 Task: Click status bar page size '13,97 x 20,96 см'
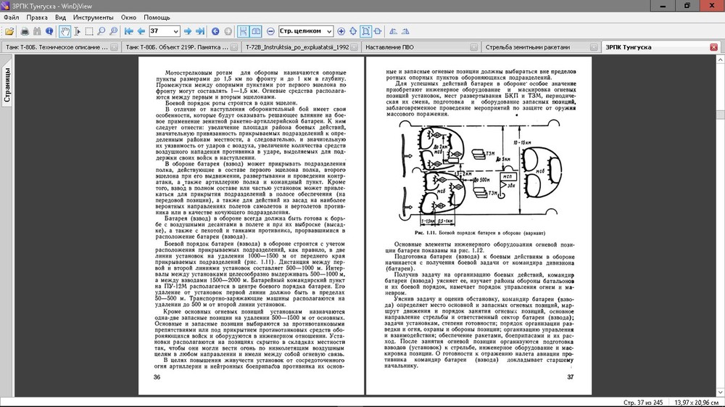696,403
